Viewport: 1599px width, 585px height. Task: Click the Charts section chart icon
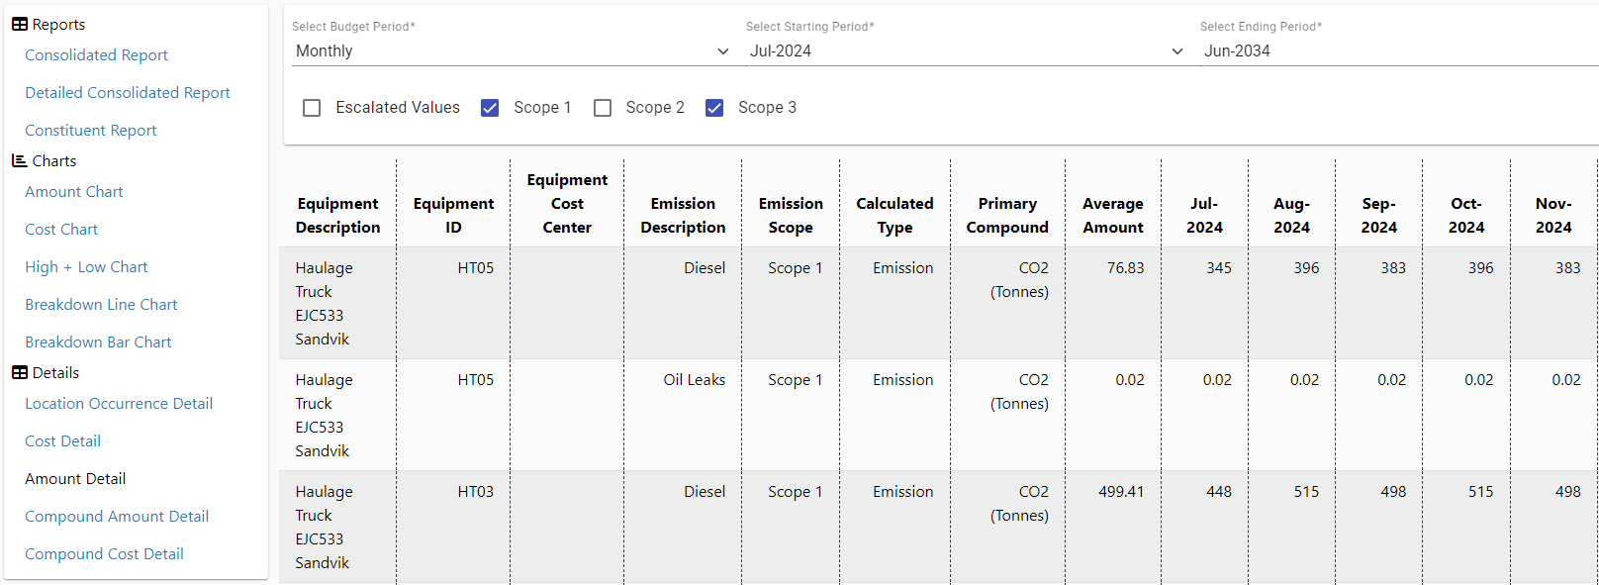(19, 161)
